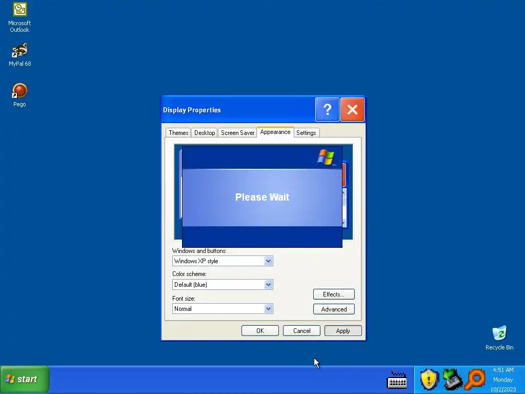Click the taskbar clock showing 4:51 AM
The height and width of the screenshot is (394, 525).
[x=503, y=379]
